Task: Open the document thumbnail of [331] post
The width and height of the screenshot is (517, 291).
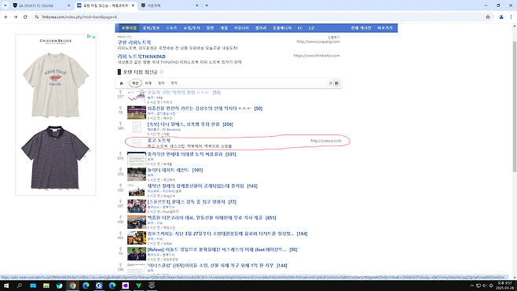Action: tap(137, 159)
